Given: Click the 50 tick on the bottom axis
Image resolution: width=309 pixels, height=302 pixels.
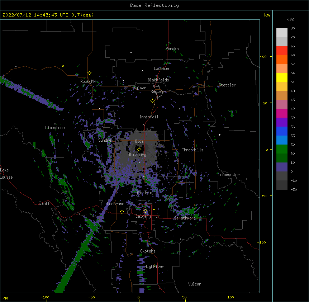Looking at the screenshot, I should point(184,297).
